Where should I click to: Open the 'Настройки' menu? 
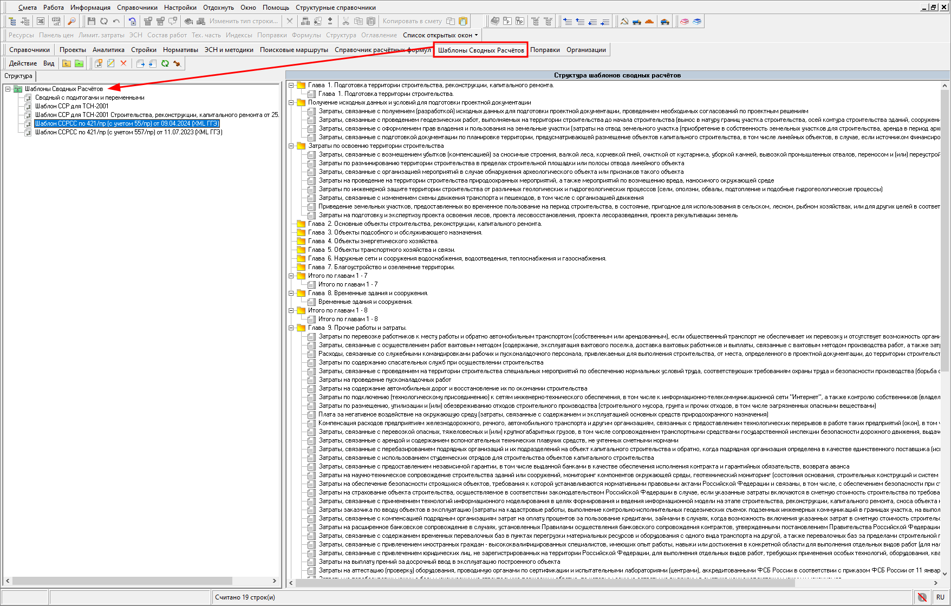tap(180, 8)
